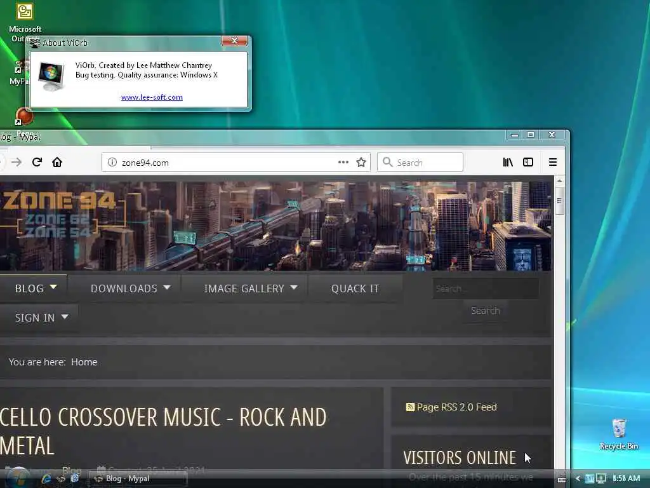Select the Microsoft Outlook desktop icon
The height and width of the screenshot is (488, 650).
tap(25, 22)
